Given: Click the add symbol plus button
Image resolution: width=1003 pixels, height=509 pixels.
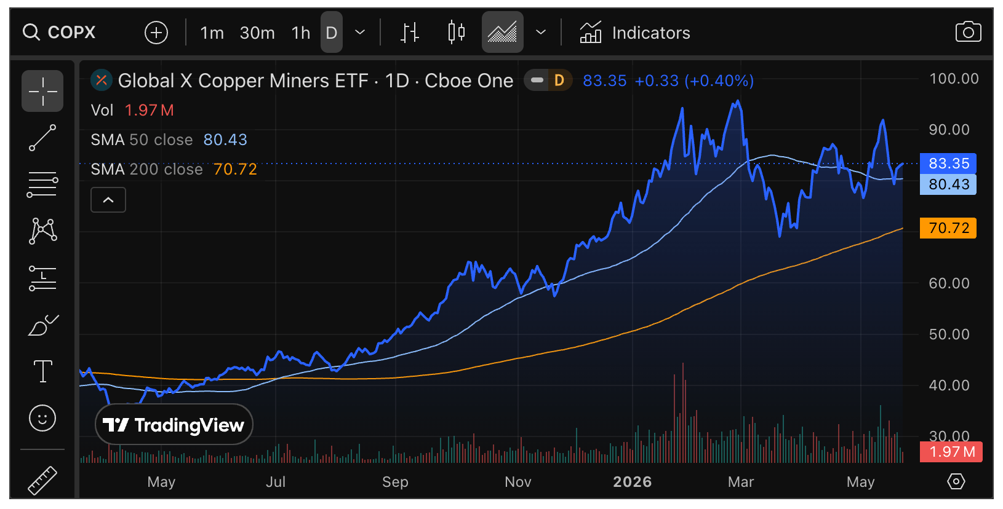Looking at the screenshot, I should 156,33.
